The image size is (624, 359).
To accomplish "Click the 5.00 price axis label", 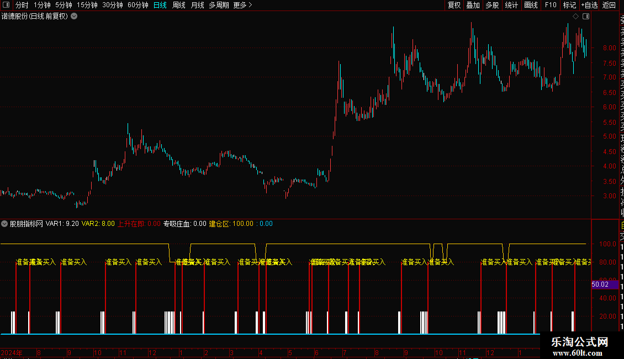I will [x=609, y=136].
